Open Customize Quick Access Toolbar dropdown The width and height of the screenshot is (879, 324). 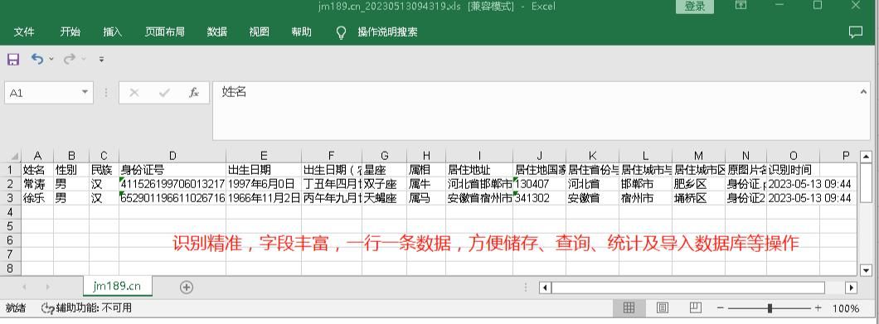pyautogui.click(x=101, y=59)
